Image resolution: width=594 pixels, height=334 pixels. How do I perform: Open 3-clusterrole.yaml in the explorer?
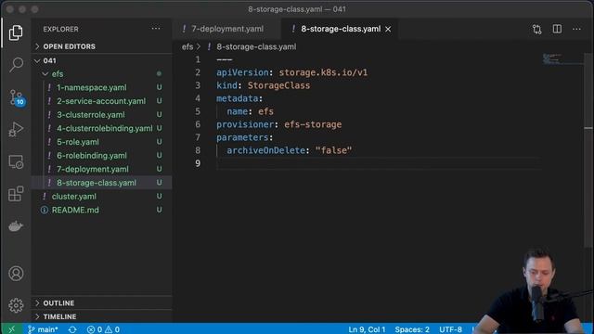pyautogui.click(x=91, y=115)
